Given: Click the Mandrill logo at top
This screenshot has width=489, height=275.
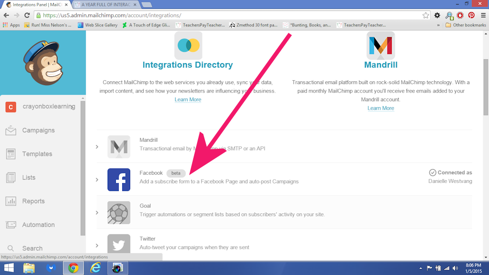Looking at the screenshot, I should 380,46.
